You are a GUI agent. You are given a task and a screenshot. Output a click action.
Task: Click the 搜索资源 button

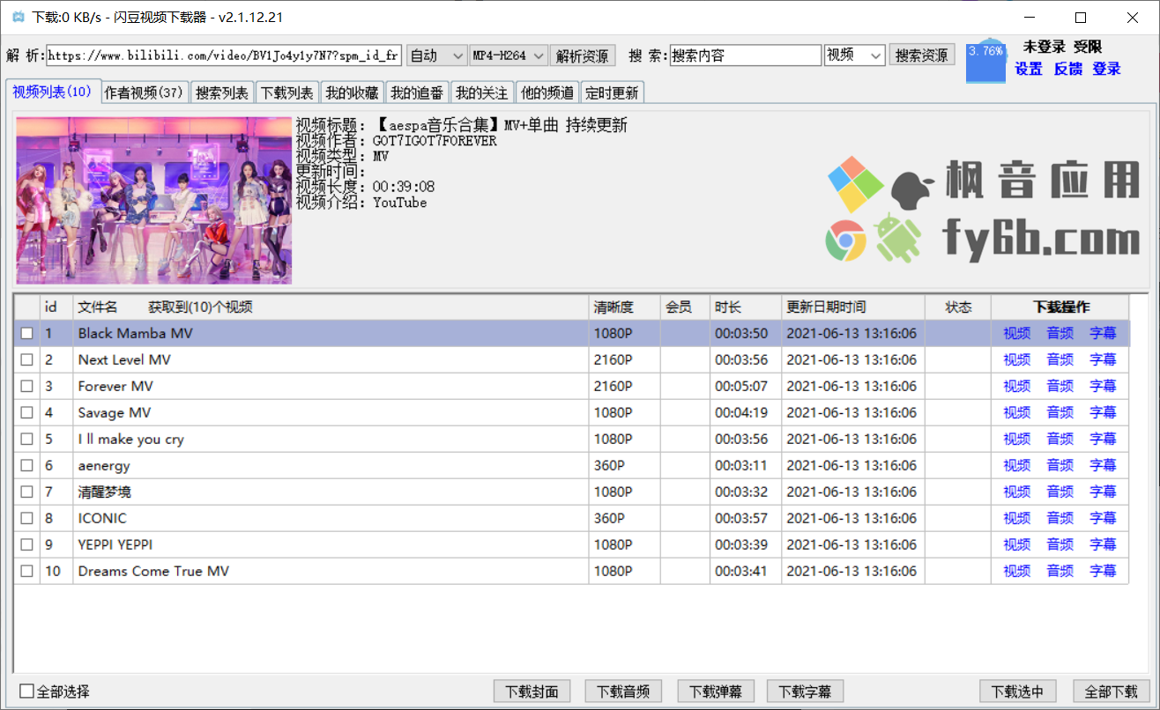pyautogui.click(x=922, y=55)
